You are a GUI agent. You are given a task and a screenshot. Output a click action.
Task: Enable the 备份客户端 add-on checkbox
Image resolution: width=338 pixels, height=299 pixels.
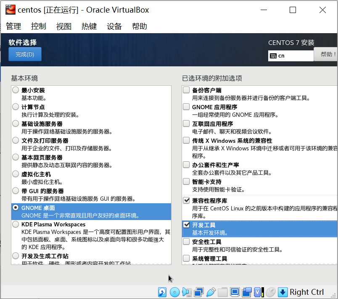coord(186,90)
